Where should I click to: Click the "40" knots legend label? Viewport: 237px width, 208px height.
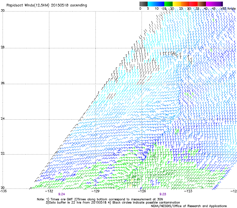206,8
